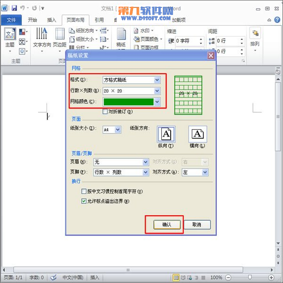283x283 pixels.
Task: Click the vertical scrollbar down arrow
Action: click(x=278, y=243)
